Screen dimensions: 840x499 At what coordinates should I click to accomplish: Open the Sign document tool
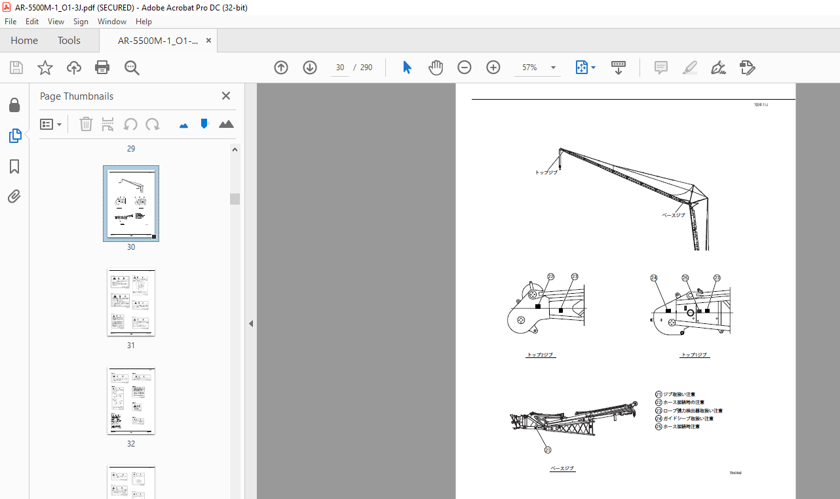718,68
